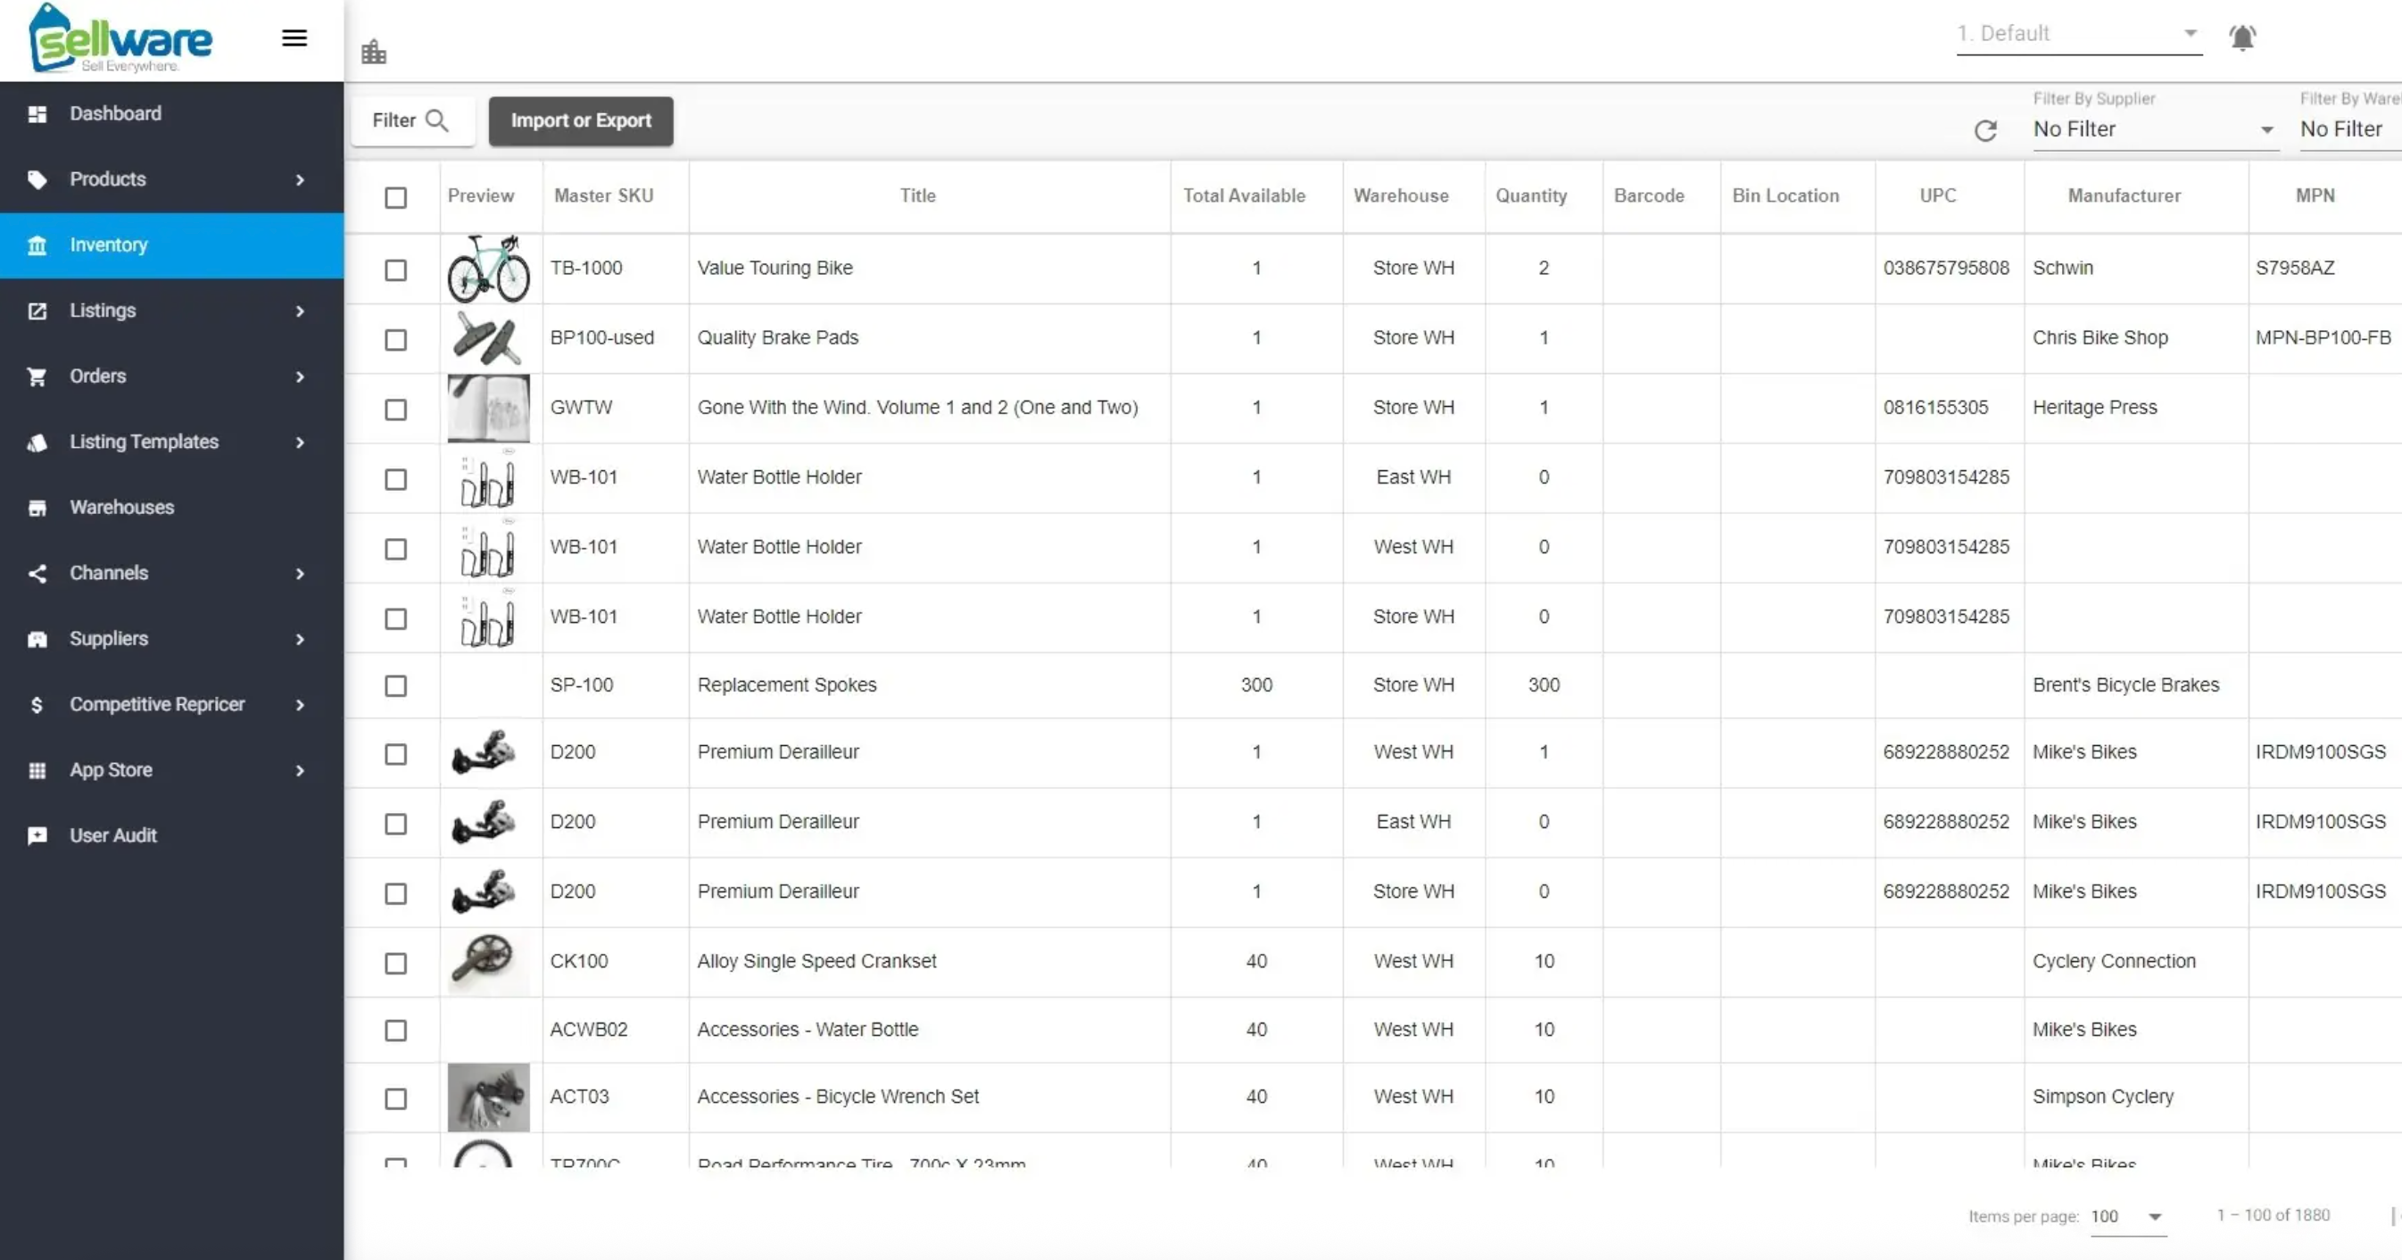Click the Inventory bank icon
Image resolution: width=2402 pixels, height=1260 pixels.
tap(37, 245)
